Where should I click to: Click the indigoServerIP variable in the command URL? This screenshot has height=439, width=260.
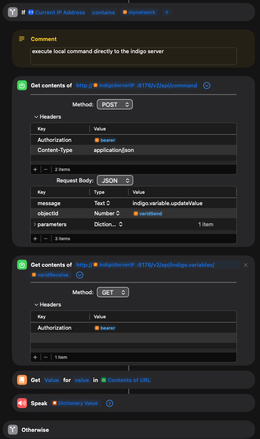(x=114, y=85)
